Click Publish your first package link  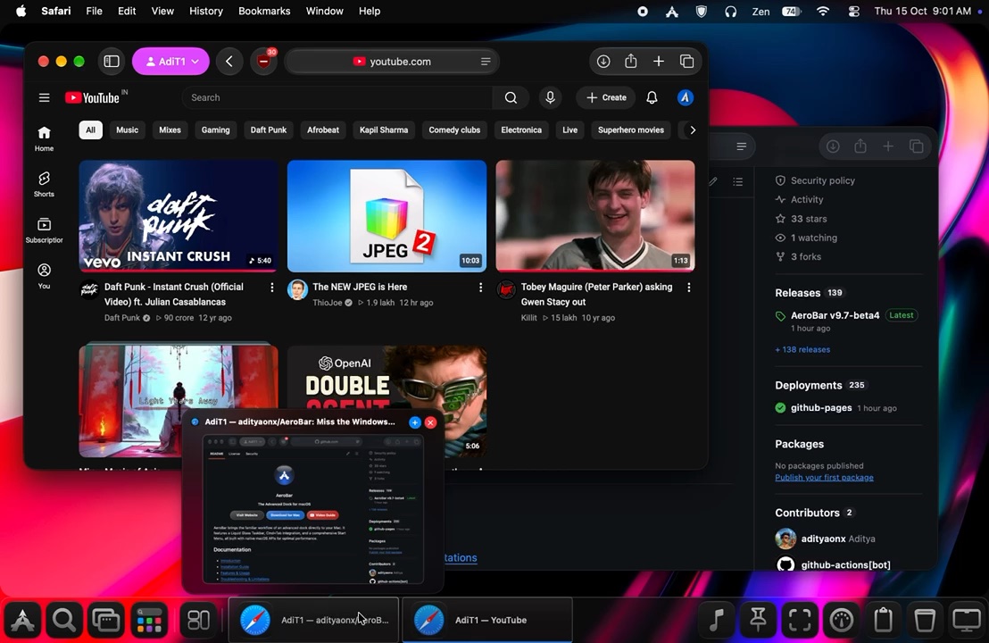click(824, 477)
